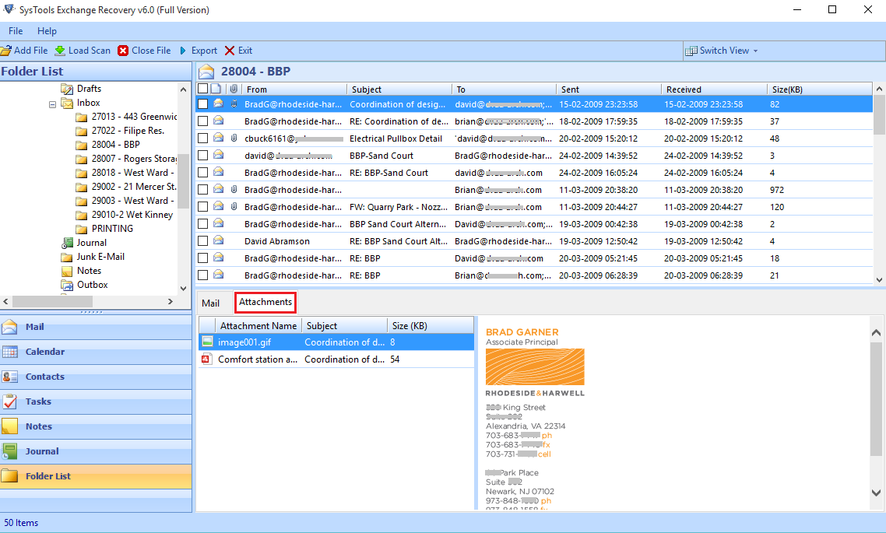Click the Drafts folder icon in tree
Screen dimensions: 886x533
[67, 89]
